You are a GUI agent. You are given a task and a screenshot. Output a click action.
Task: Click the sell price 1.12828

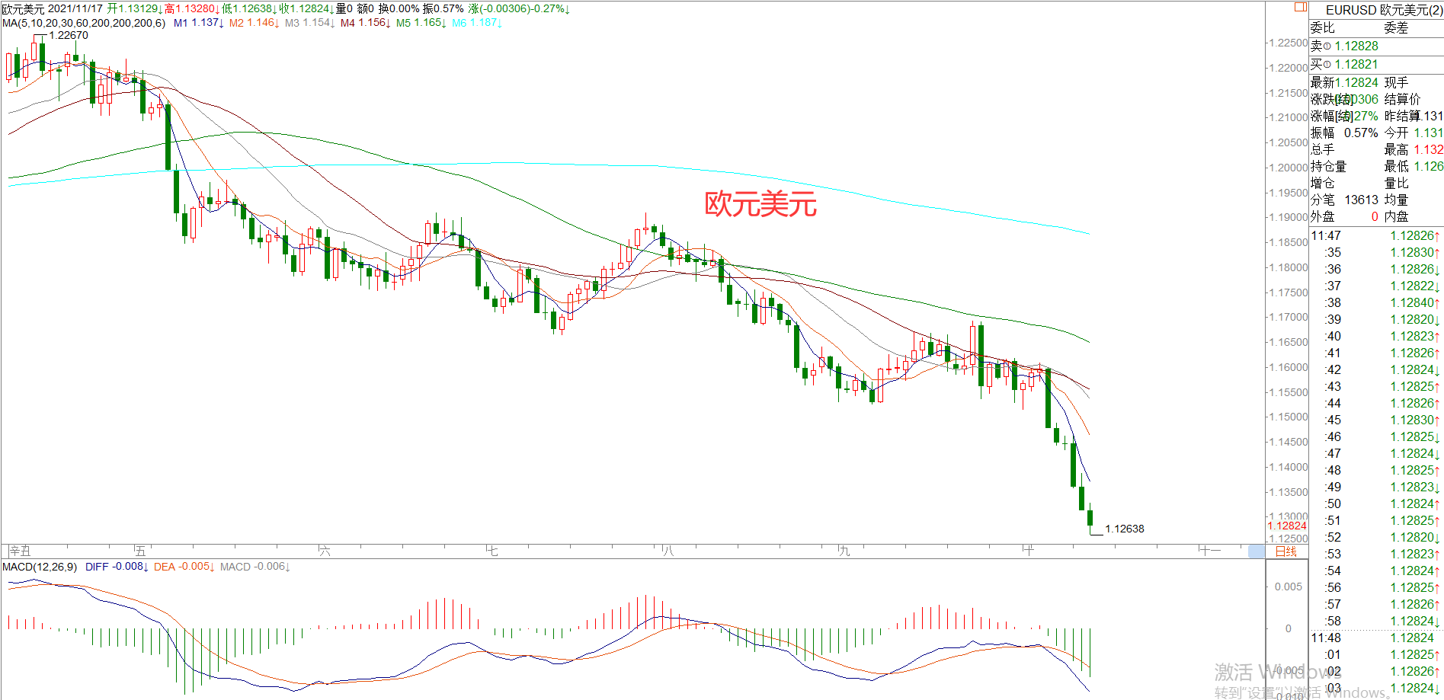(x=1356, y=46)
